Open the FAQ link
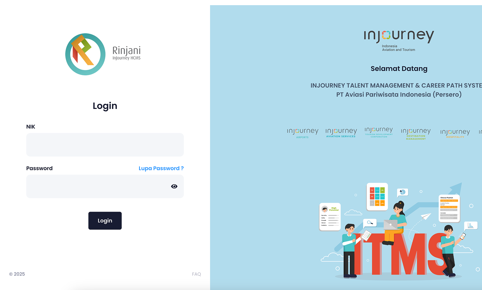Viewport: 482px width, 290px height. (196, 274)
